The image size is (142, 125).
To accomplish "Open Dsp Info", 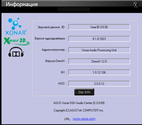I will point(84,92).
